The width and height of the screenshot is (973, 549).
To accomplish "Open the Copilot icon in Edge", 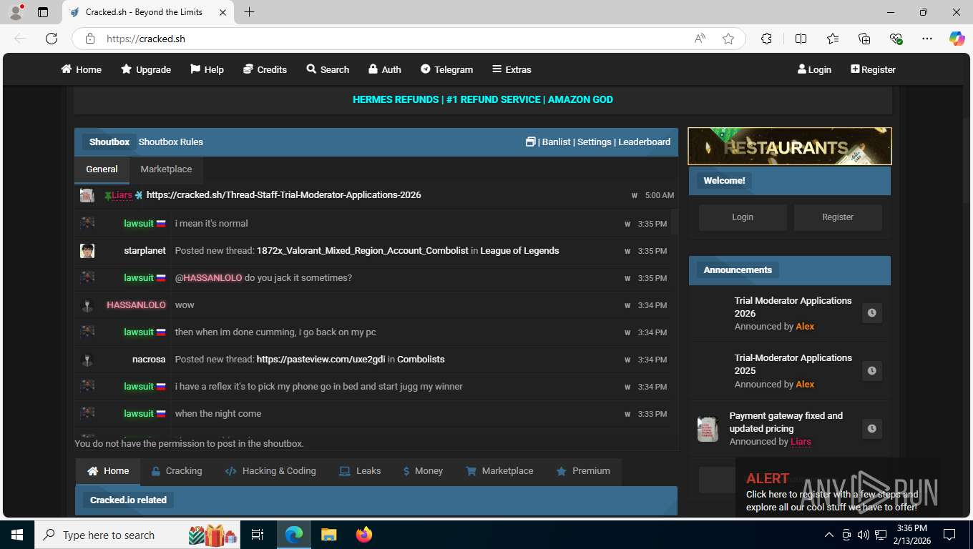I will pyautogui.click(x=957, y=39).
